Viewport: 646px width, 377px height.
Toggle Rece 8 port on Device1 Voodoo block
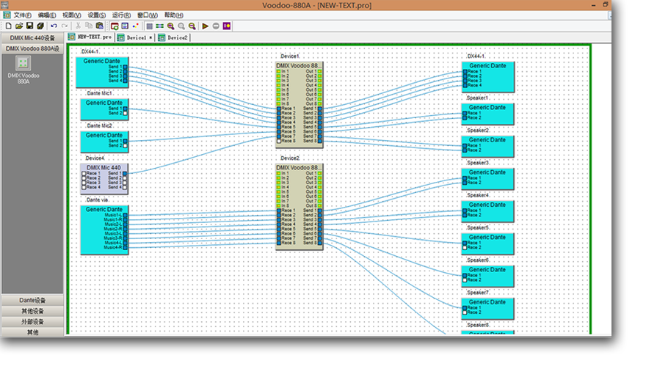(279, 141)
